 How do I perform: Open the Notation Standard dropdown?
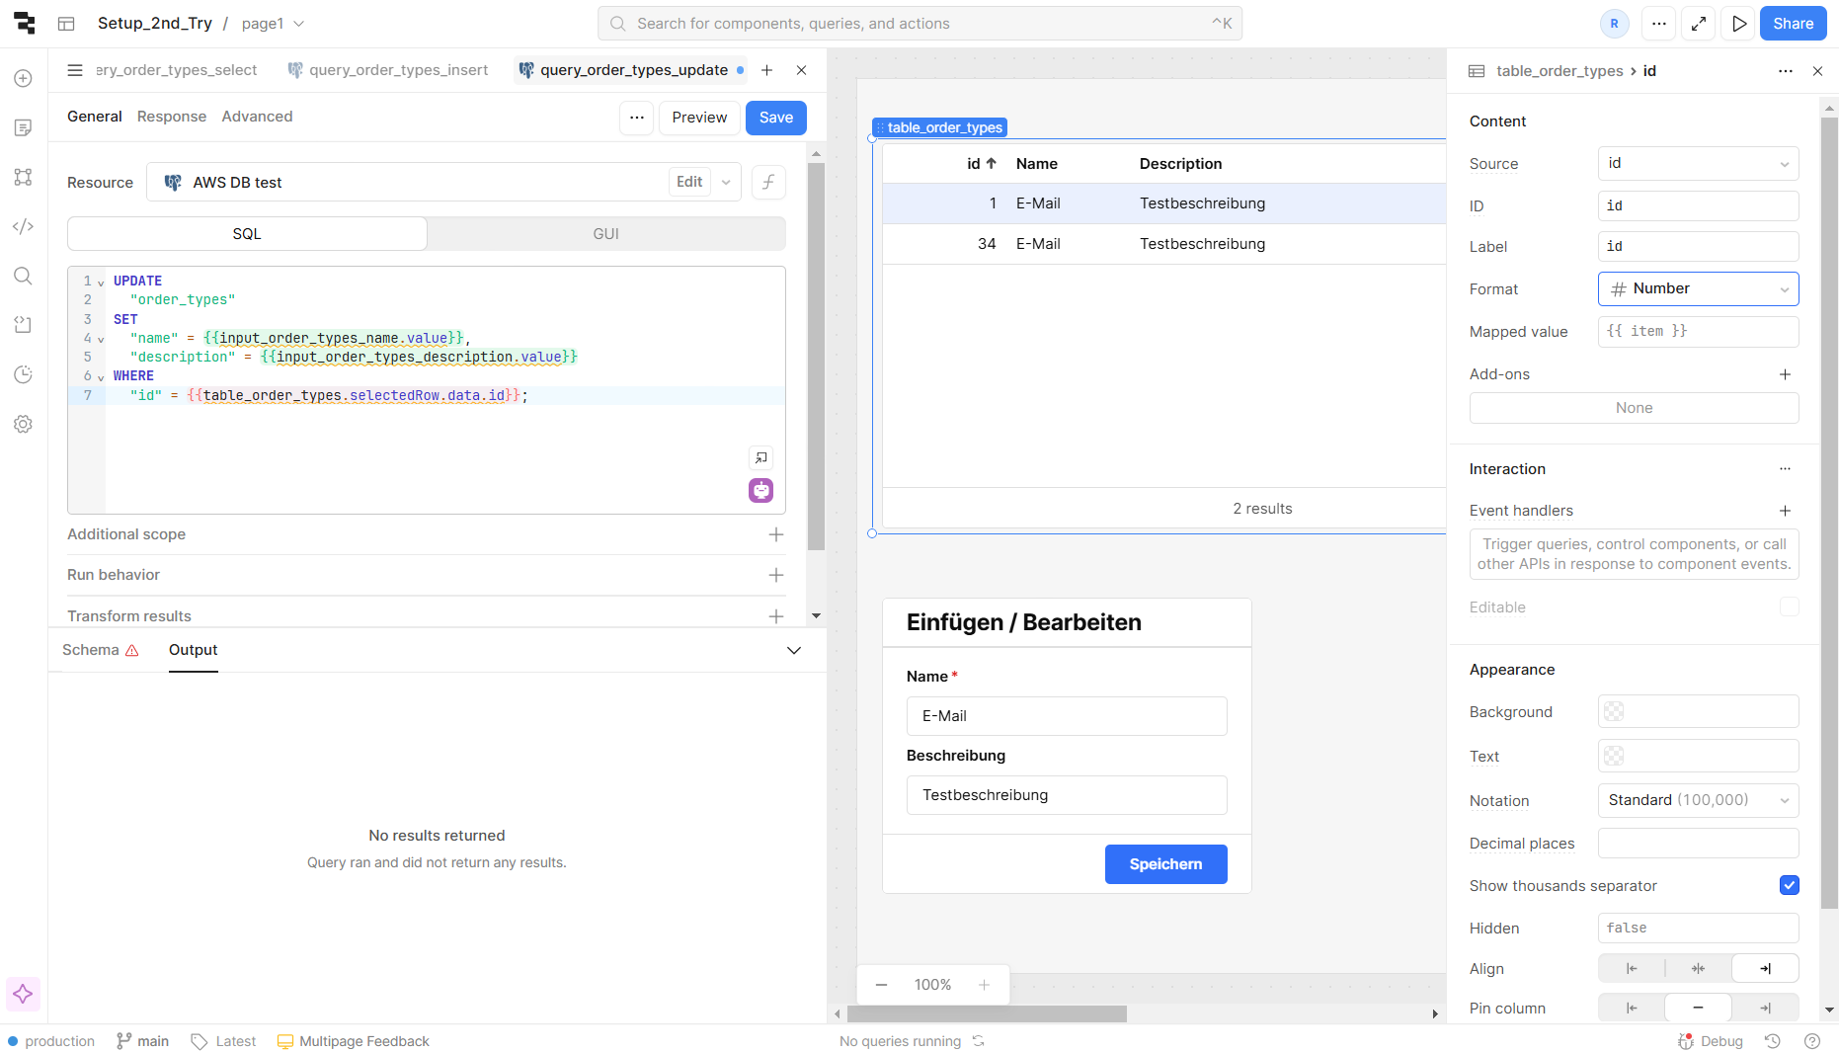[1698, 800]
